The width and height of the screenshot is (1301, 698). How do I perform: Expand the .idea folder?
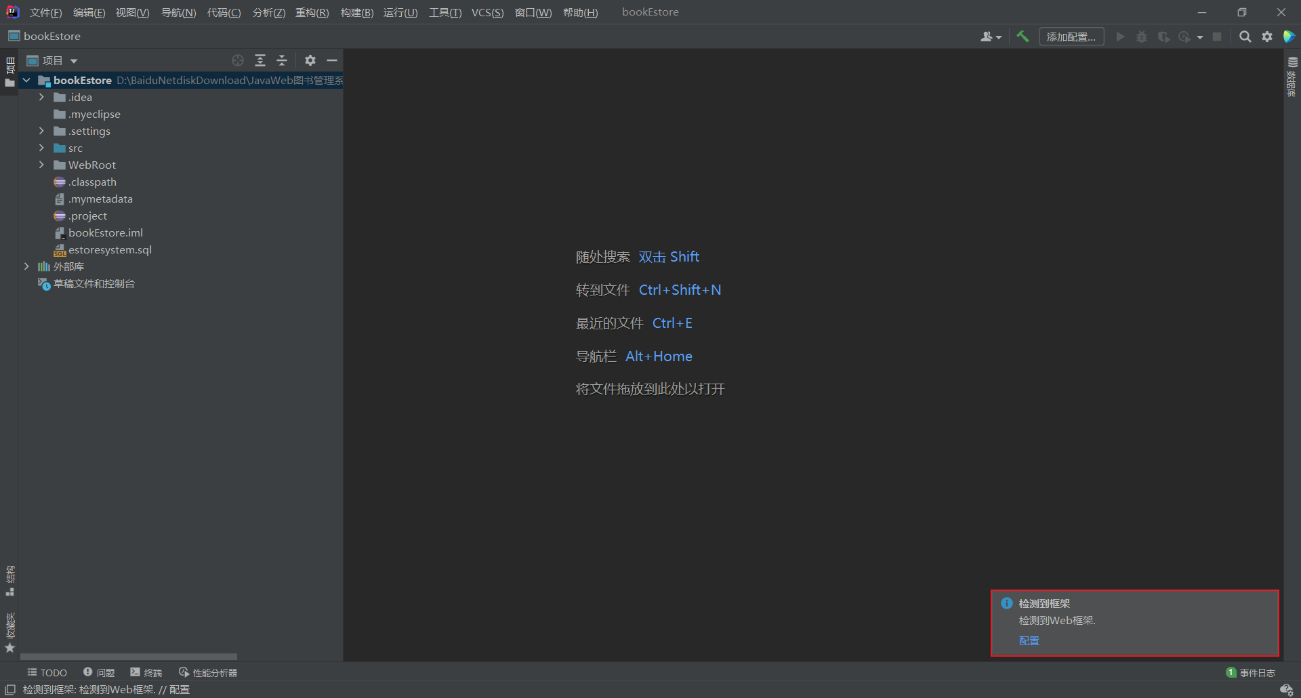tap(41, 97)
